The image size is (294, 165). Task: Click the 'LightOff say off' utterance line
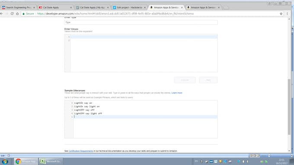tap(84, 110)
